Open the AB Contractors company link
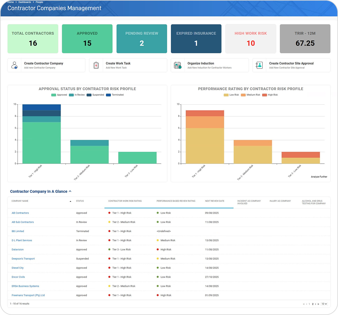This screenshot has height=315, width=338. 20,213
